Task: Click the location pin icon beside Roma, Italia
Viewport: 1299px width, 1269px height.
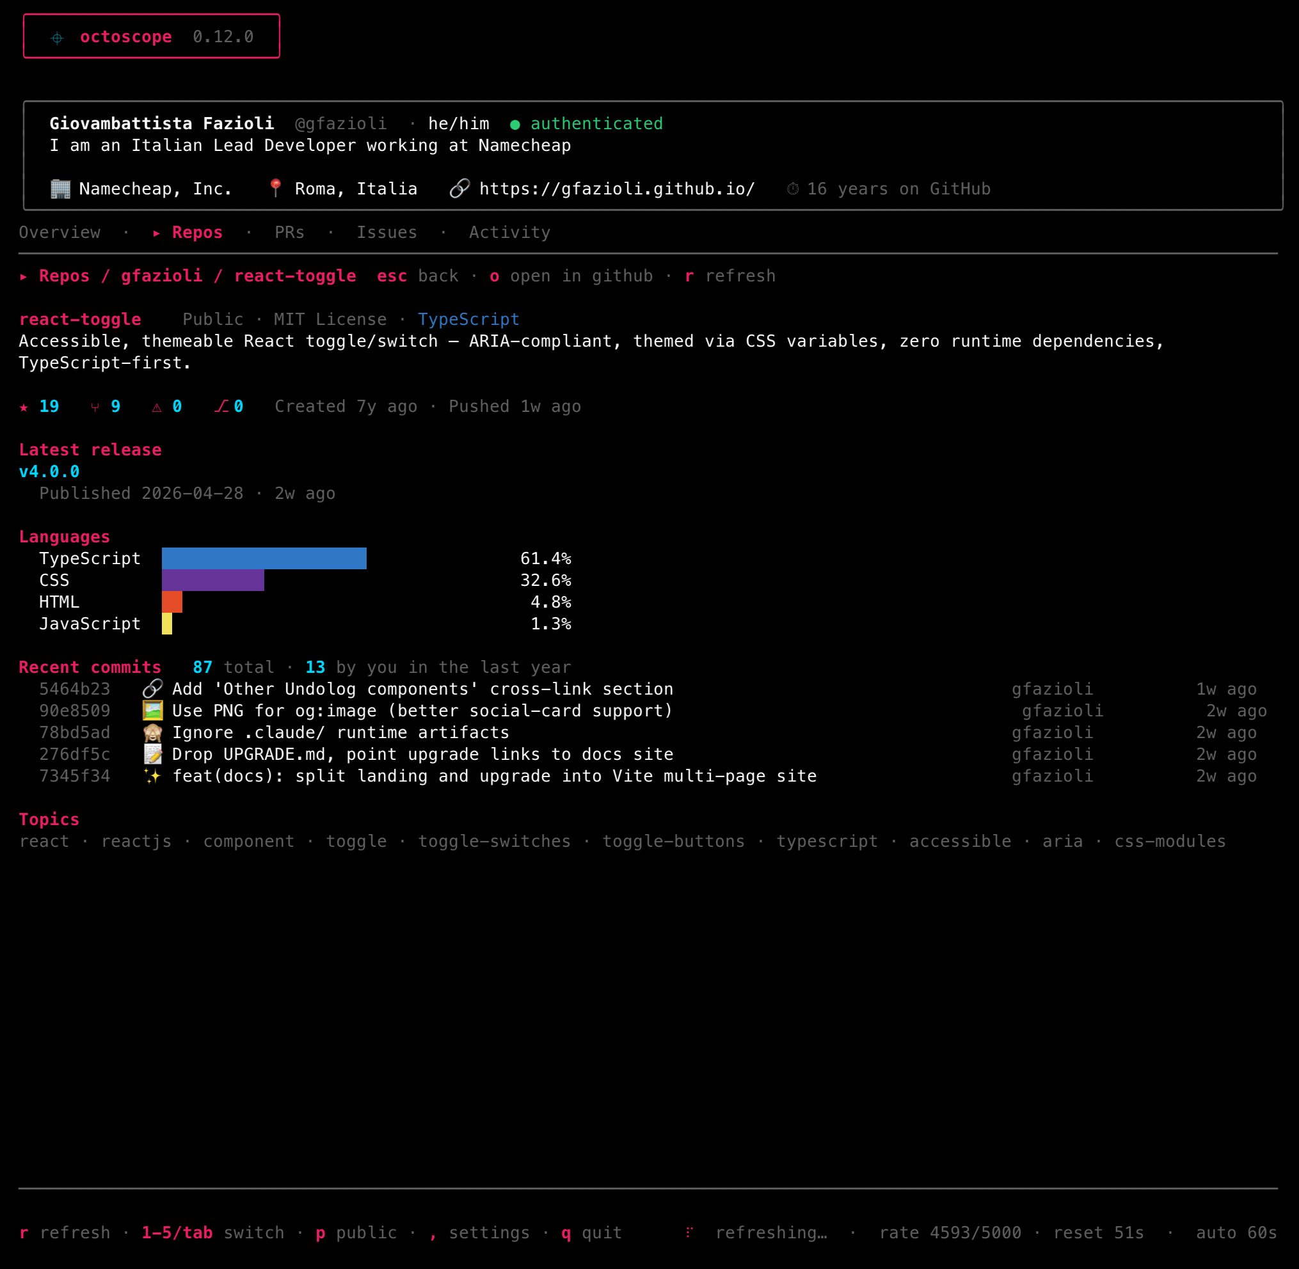Action: [275, 189]
